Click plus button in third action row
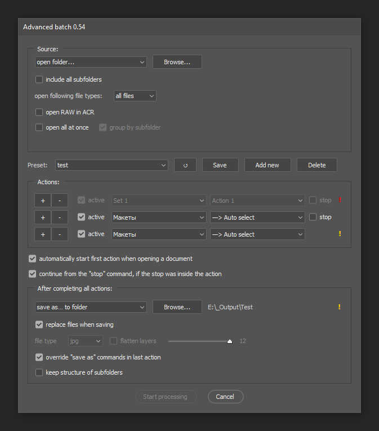The image size is (379, 431). pyautogui.click(x=43, y=234)
